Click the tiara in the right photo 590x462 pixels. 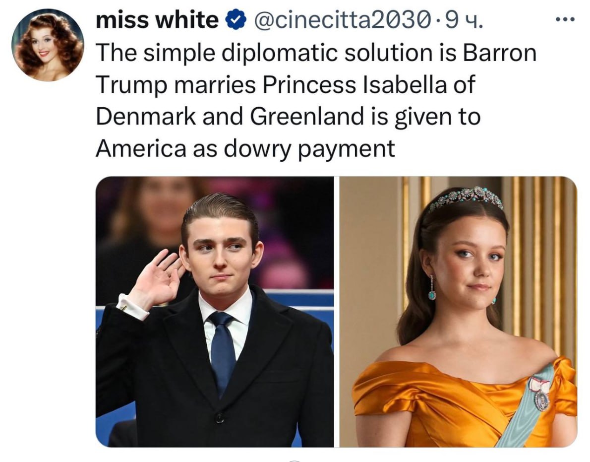tap(466, 198)
